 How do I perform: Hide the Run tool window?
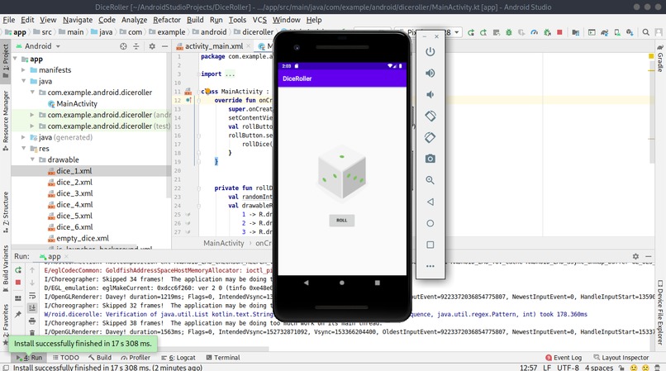coord(648,256)
